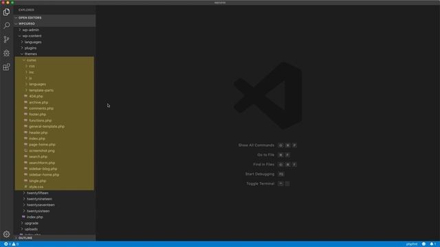Open the general-template.php file
Screen dimensions: 440x247
click(x=55, y=126)
